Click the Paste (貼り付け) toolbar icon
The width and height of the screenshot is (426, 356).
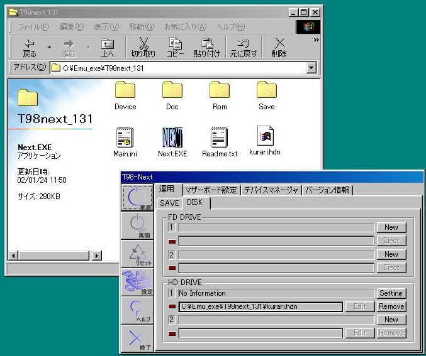207,48
